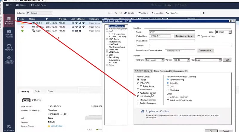The width and height of the screenshot is (239, 132).
Task: Expand the Logs tree node
Action: click(x=107, y=55)
